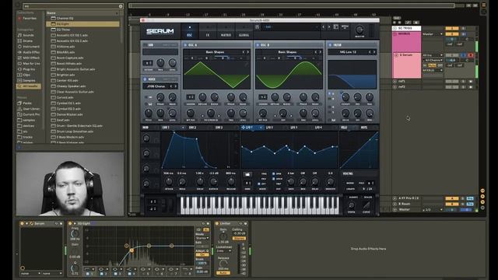This screenshot has height=280, width=498.
Task: Open the OSC B Basic Shapes wavetable menu
Action: pos(287,52)
